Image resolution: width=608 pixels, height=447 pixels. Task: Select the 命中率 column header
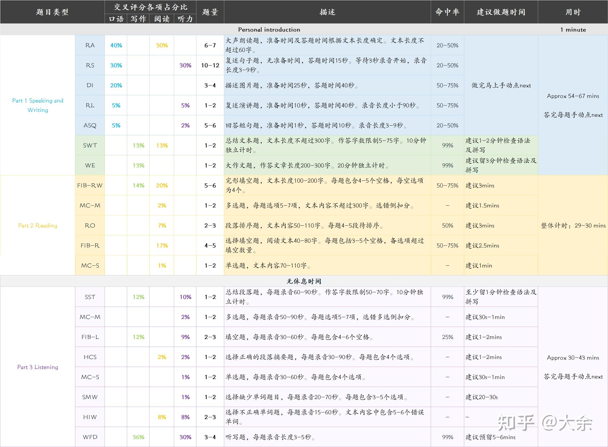click(x=447, y=12)
